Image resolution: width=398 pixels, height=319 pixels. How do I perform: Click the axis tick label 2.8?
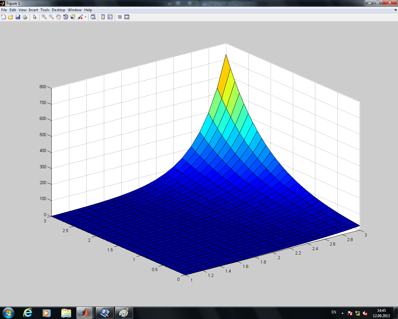(350, 240)
